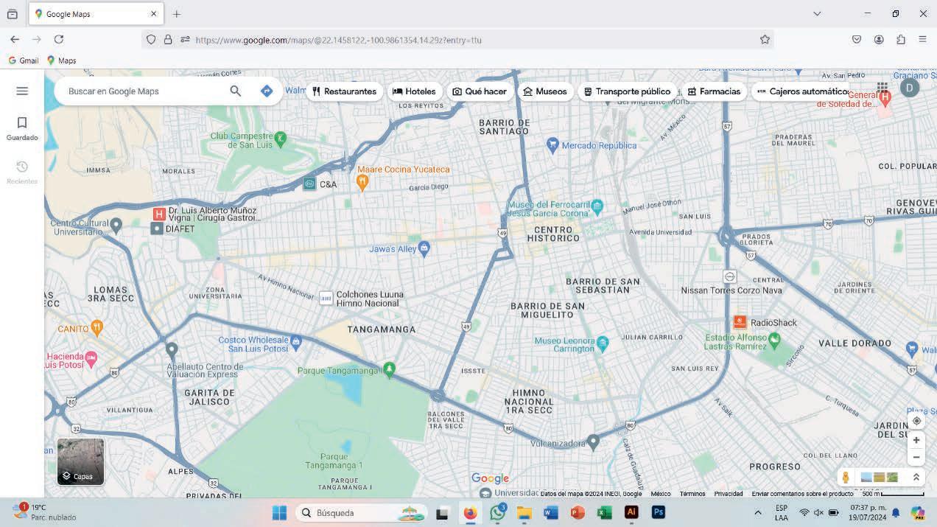Click the Maps bookmark in bookmarks bar
This screenshot has width=937, height=527.
tap(61, 60)
